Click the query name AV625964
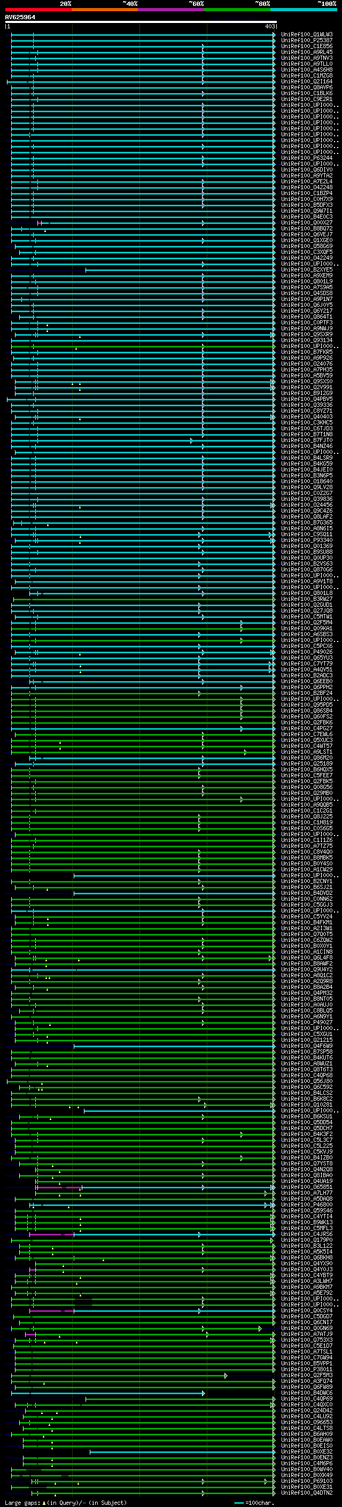 pos(20,17)
